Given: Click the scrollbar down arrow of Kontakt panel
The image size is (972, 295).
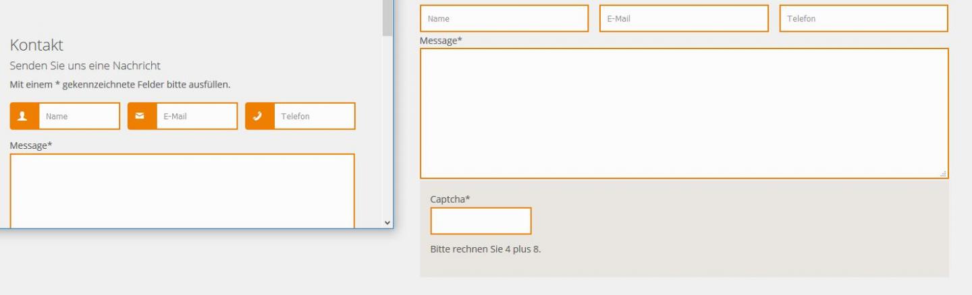Looking at the screenshot, I should click(x=387, y=222).
